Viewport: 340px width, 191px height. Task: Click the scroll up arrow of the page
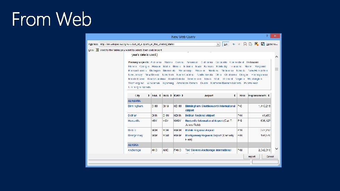point(276,57)
